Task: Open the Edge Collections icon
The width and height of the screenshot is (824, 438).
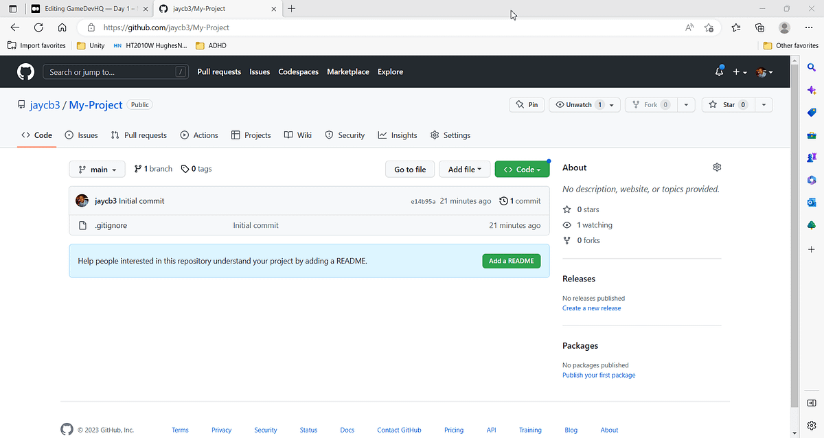Action: coord(759,27)
